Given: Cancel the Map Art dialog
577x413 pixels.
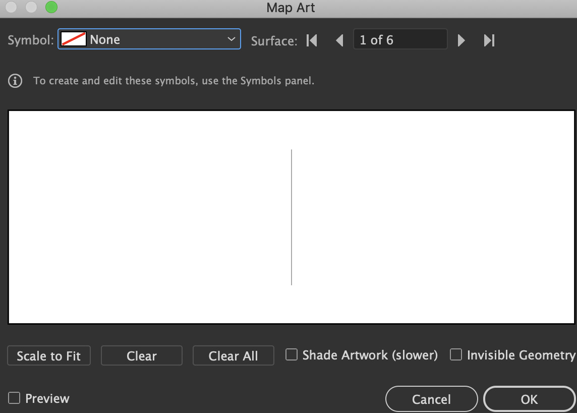Looking at the screenshot, I should click(x=431, y=399).
